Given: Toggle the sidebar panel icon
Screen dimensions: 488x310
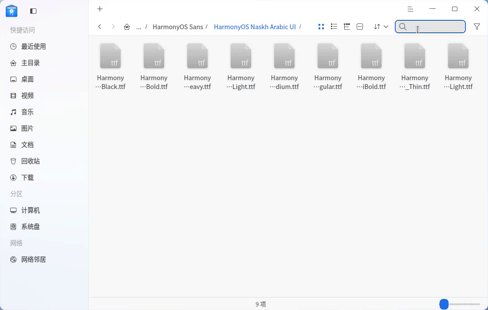Looking at the screenshot, I should (33, 11).
